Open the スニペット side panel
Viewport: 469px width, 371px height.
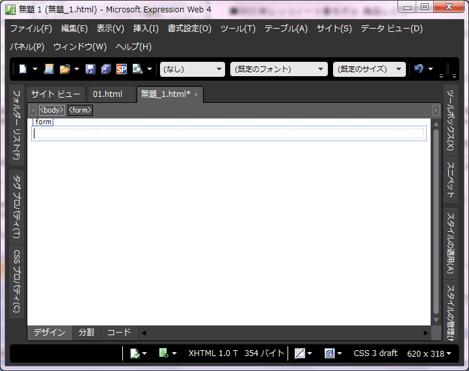coord(450,180)
